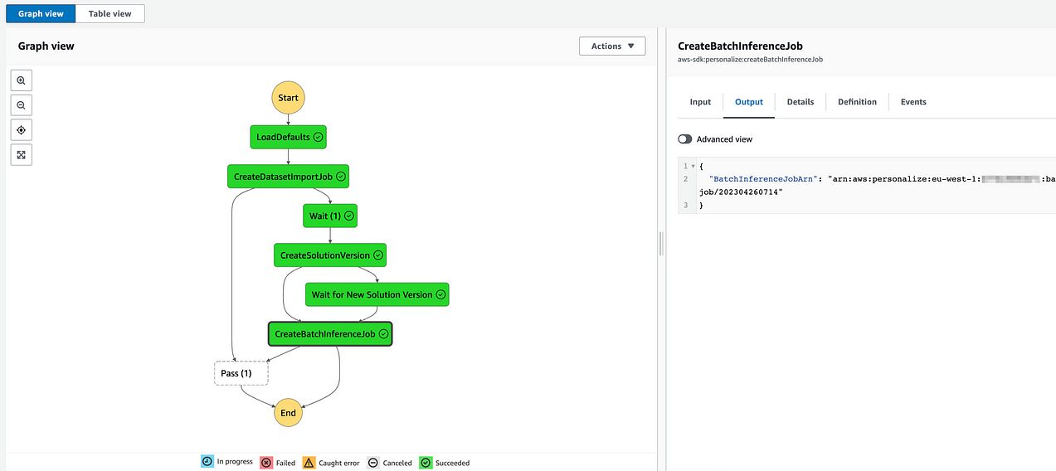Click the panel resize divider handle

pyautogui.click(x=662, y=244)
